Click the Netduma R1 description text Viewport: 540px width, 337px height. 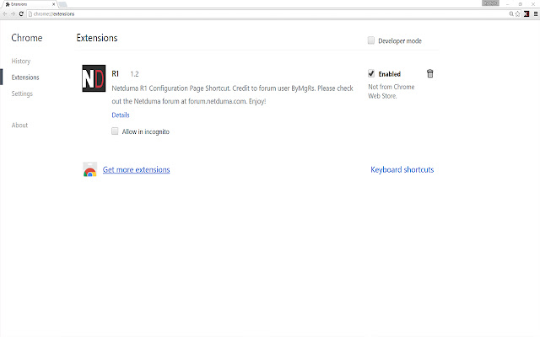(233, 94)
